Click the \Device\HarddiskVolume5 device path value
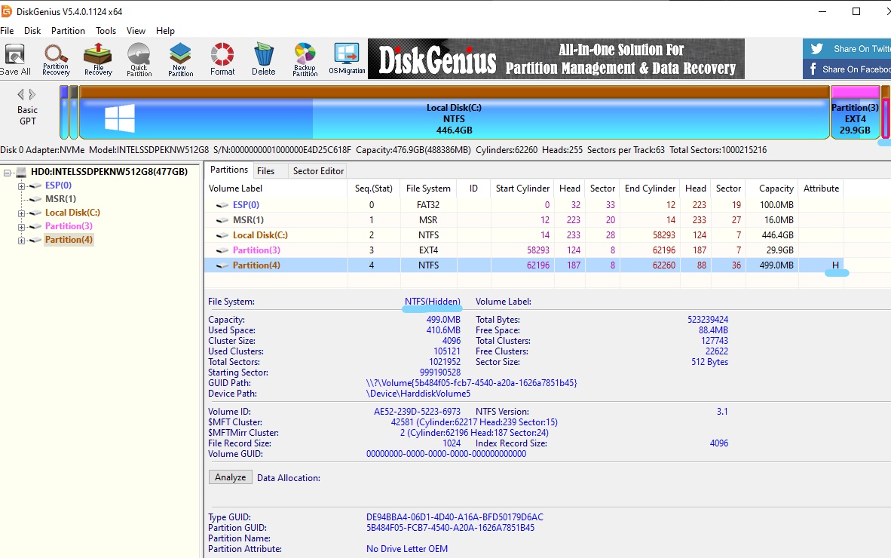Viewport: 891px width, 558px height. 418,393
